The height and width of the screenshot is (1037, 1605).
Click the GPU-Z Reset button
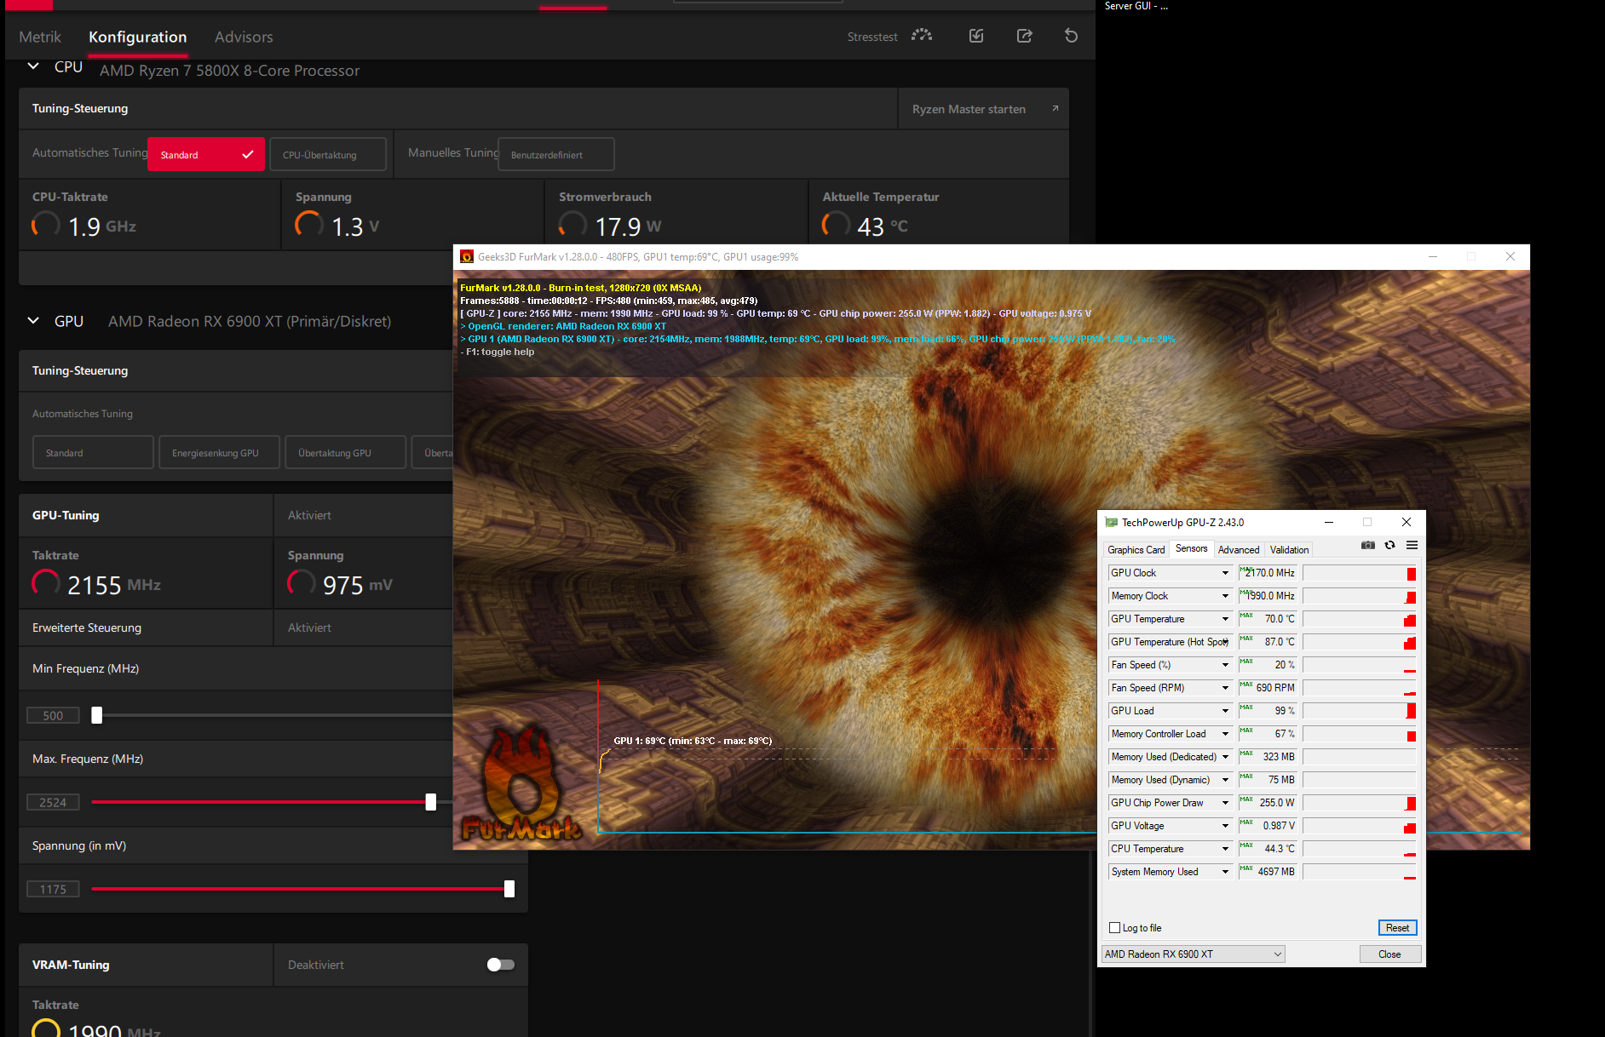pos(1397,928)
